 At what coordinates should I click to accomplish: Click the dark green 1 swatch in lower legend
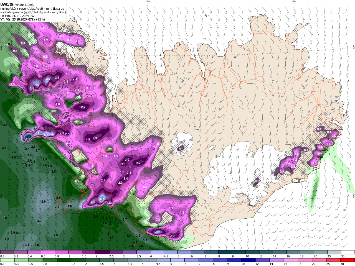point(64,260)
